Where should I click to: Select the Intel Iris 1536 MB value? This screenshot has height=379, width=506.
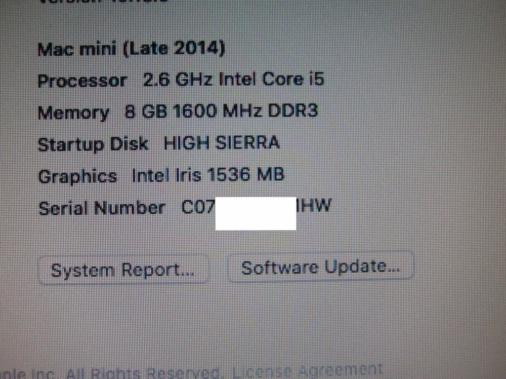pos(208,175)
